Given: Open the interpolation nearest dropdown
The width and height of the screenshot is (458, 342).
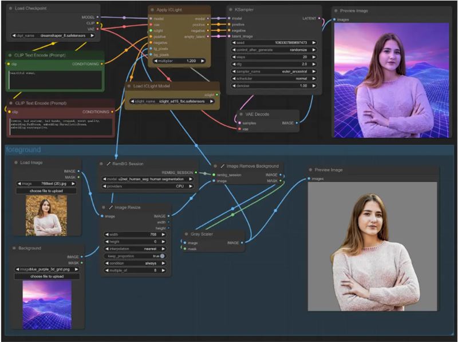Looking at the screenshot, I should click(x=135, y=249).
